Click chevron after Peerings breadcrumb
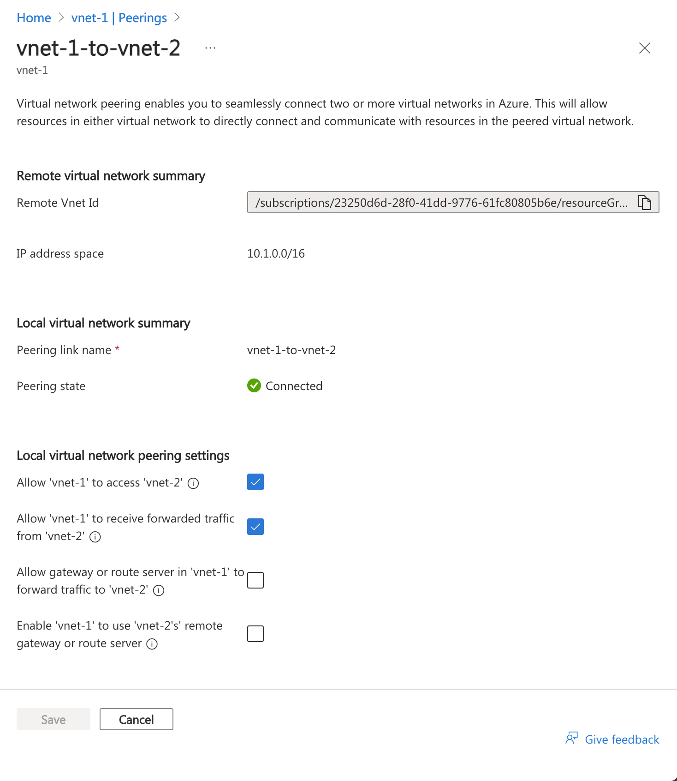 tap(177, 18)
